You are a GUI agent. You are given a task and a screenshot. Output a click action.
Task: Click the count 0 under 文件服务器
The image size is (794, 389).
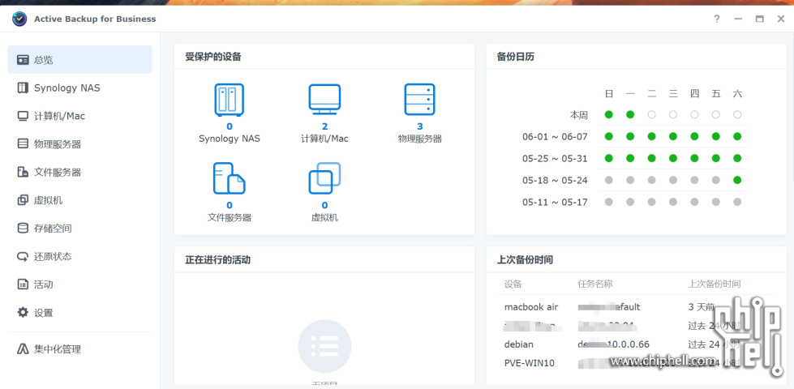click(230, 205)
